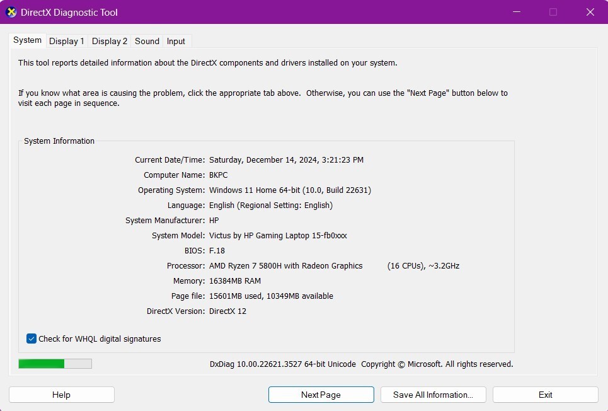Image resolution: width=608 pixels, height=411 pixels.
Task: Click DirectX Version value DirectX 12
Action: (227, 311)
